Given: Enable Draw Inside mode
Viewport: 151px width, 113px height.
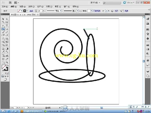Looking at the screenshot, I should (x=8, y=76).
